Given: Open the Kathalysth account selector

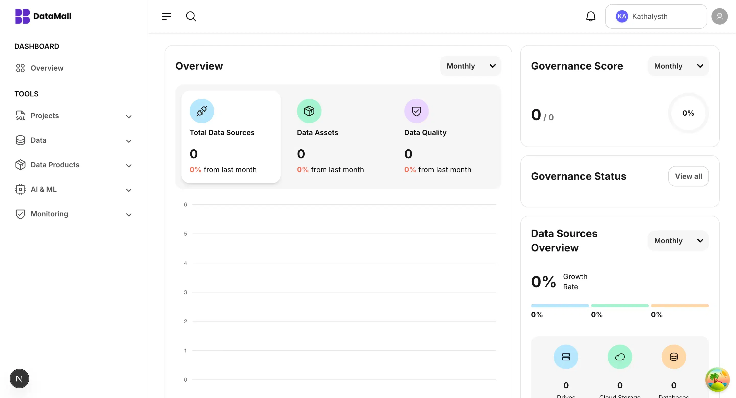Looking at the screenshot, I should tap(656, 16).
